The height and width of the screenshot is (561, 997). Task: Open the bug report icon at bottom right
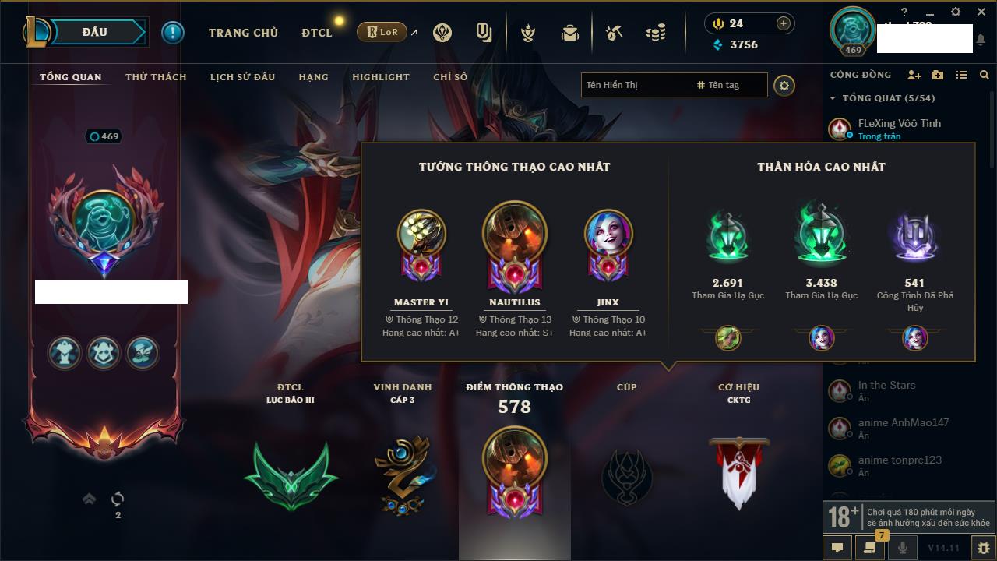coord(984,548)
